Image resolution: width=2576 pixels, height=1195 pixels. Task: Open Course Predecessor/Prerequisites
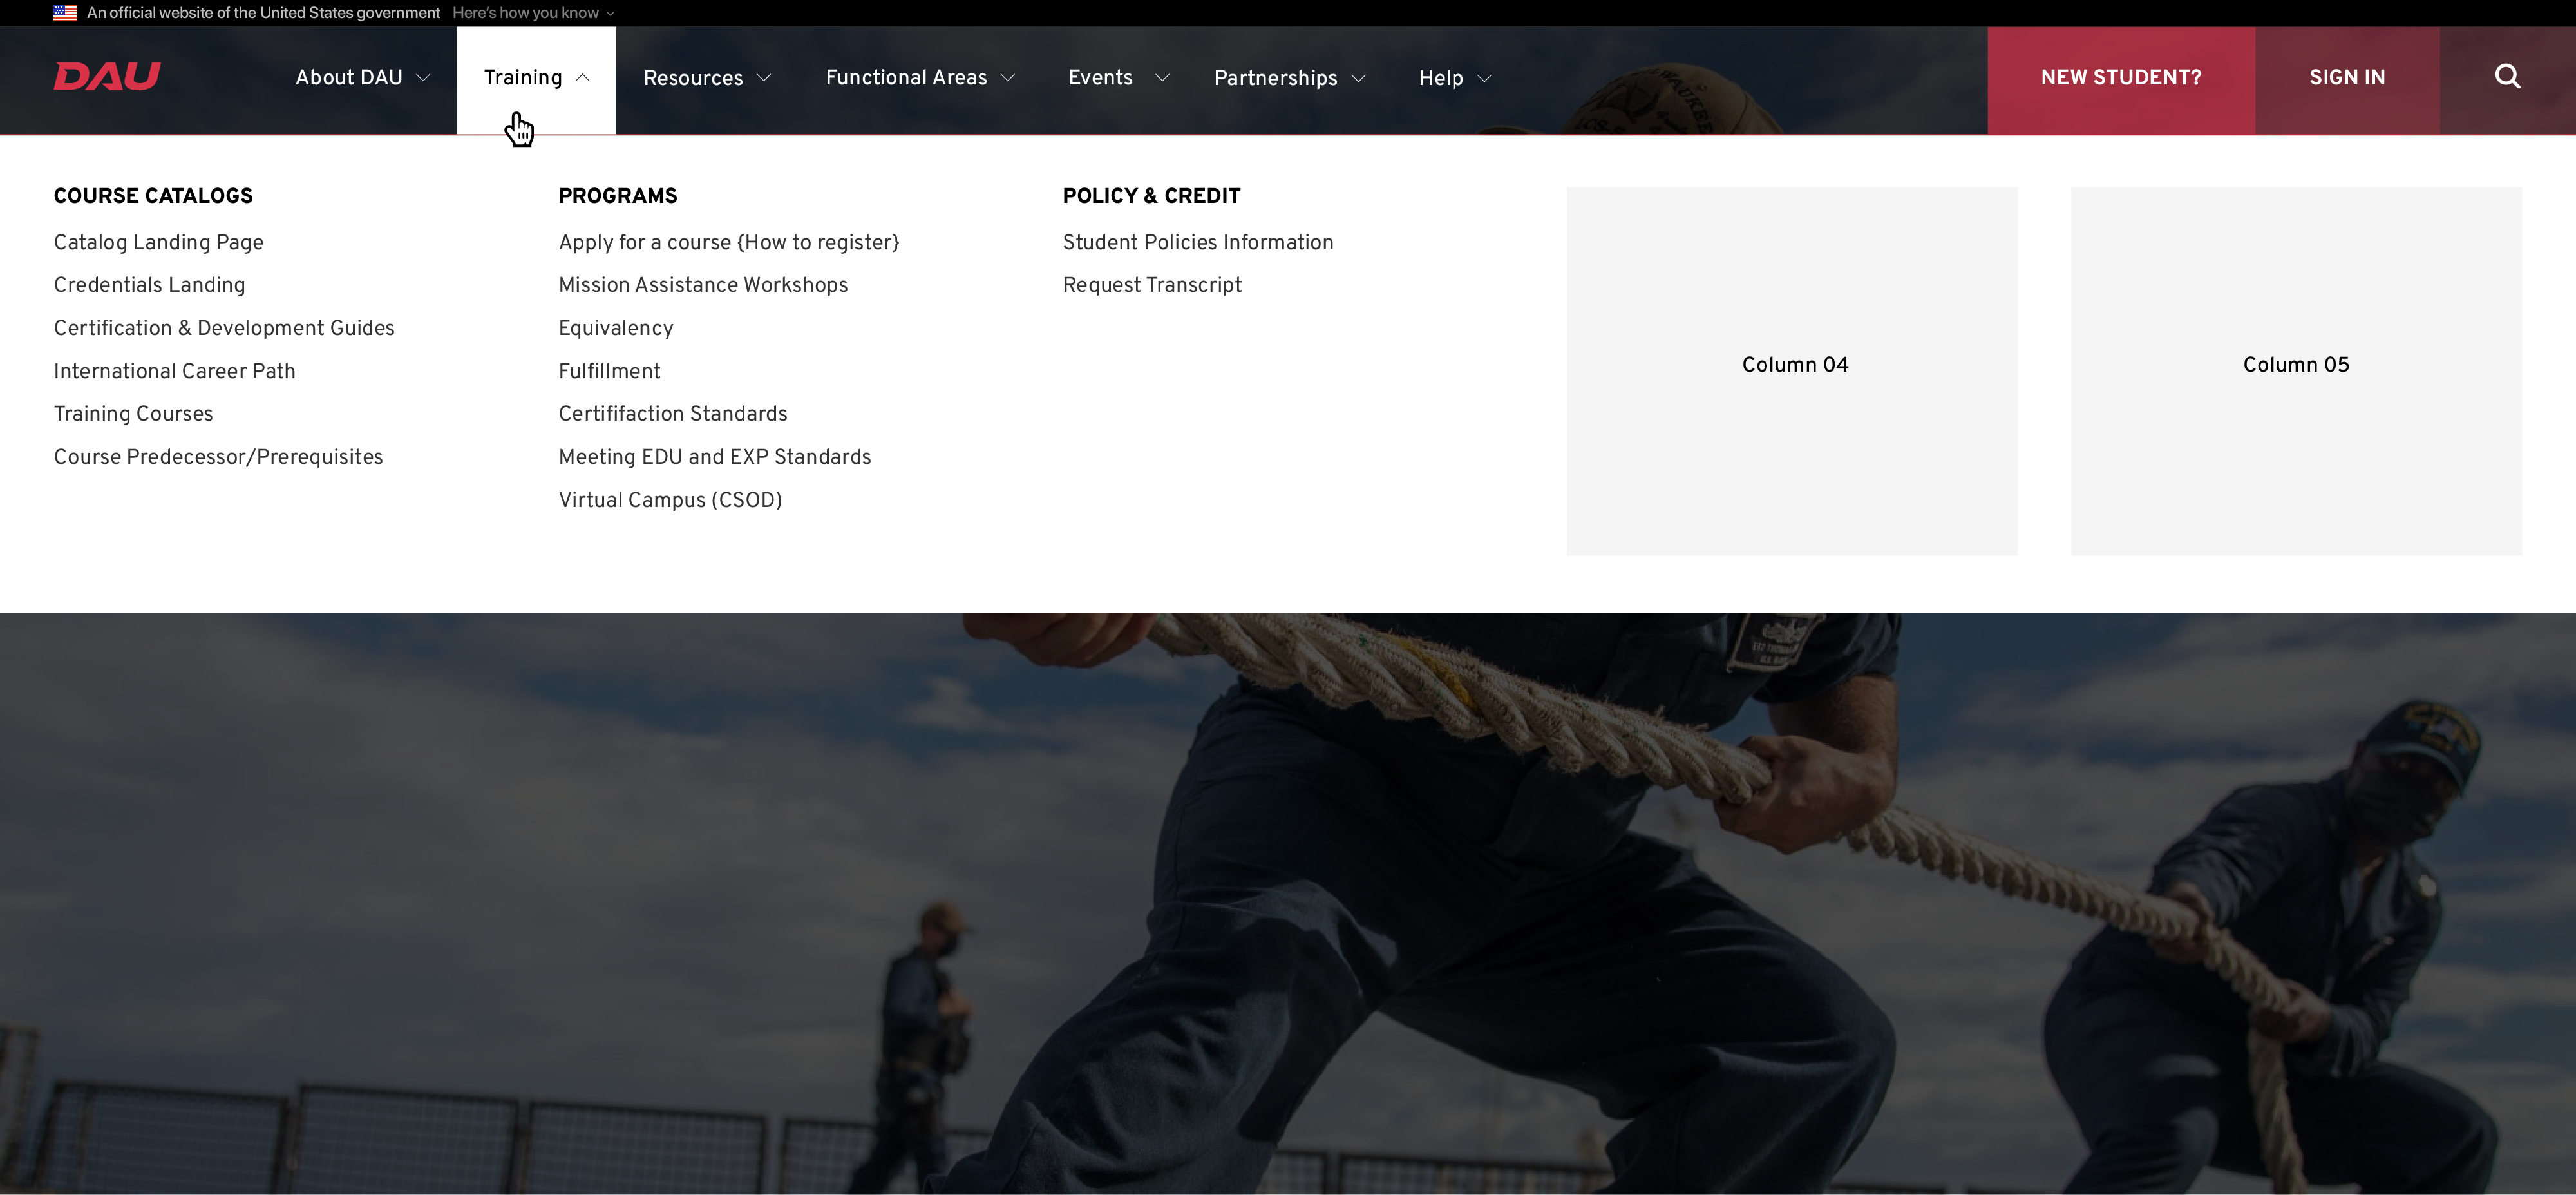click(x=218, y=457)
